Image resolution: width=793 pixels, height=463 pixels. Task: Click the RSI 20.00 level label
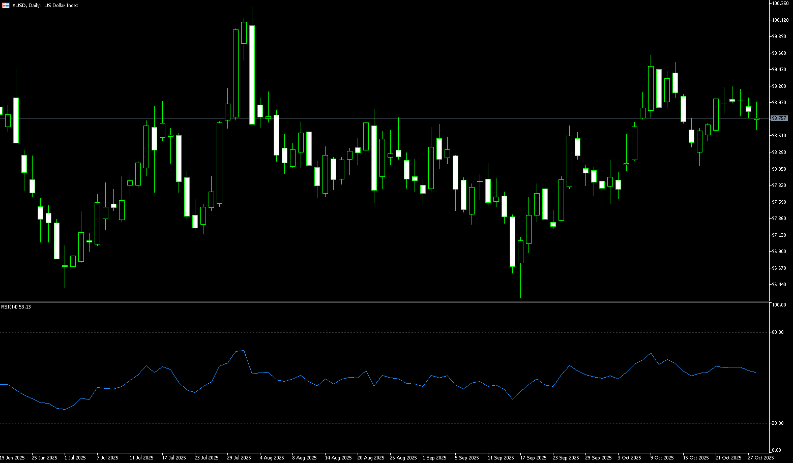777,423
